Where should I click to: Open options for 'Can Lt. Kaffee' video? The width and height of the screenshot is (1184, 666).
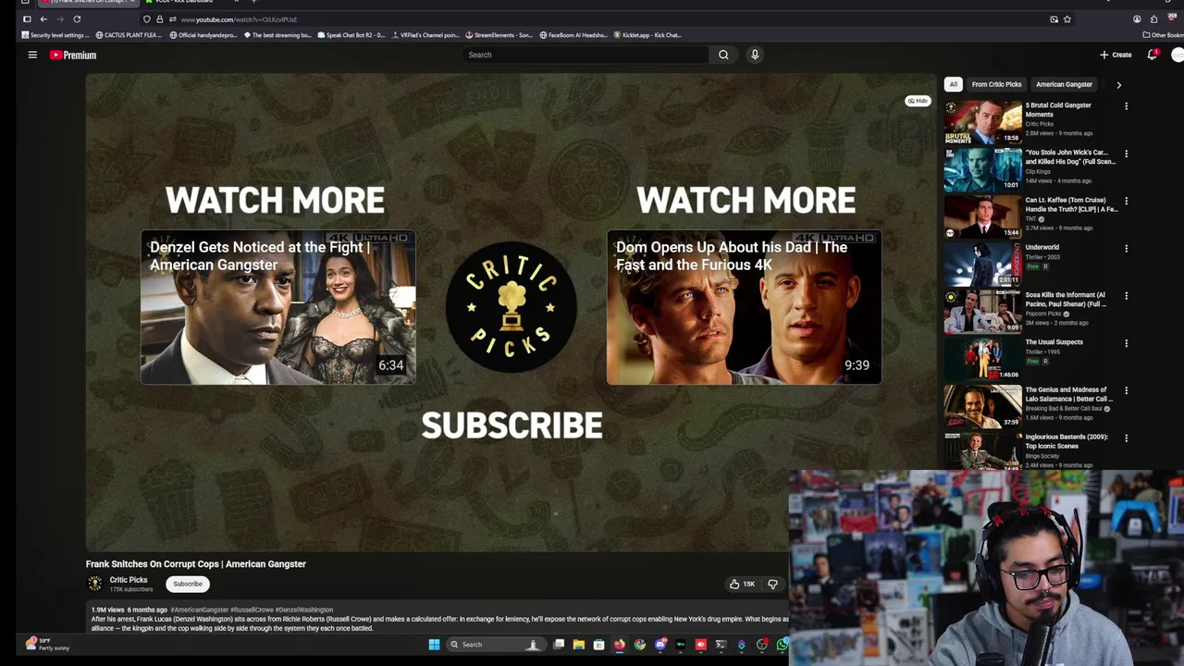[1126, 201]
